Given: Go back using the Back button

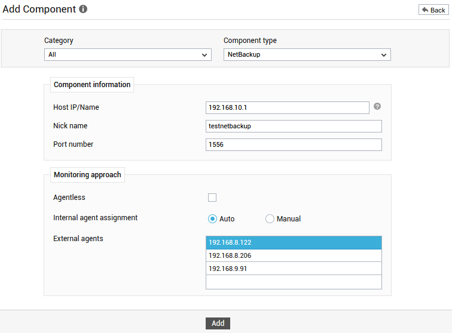Looking at the screenshot, I should pyautogui.click(x=433, y=10).
